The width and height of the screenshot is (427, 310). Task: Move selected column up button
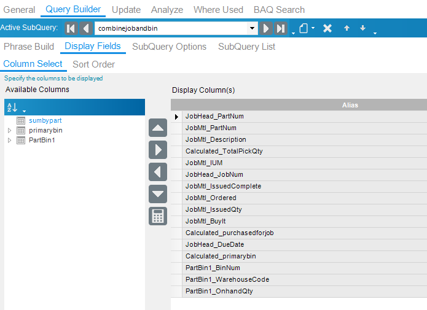158,128
